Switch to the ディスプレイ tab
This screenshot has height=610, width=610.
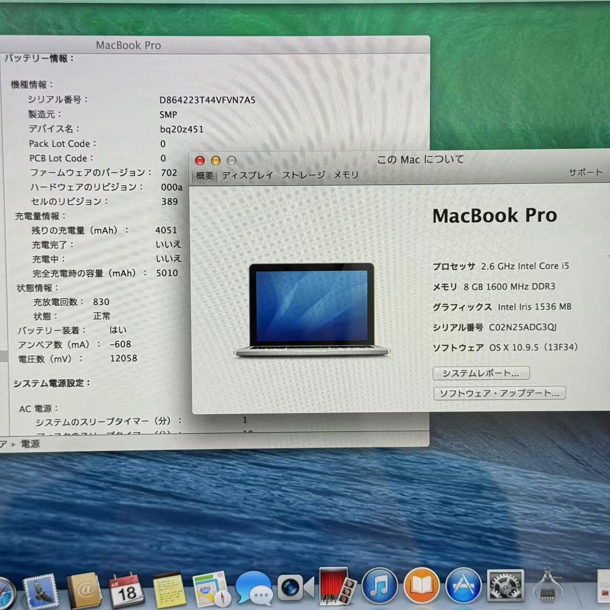coord(247,175)
